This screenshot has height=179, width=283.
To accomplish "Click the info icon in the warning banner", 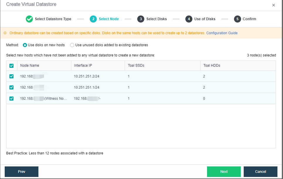I will [5, 33].
